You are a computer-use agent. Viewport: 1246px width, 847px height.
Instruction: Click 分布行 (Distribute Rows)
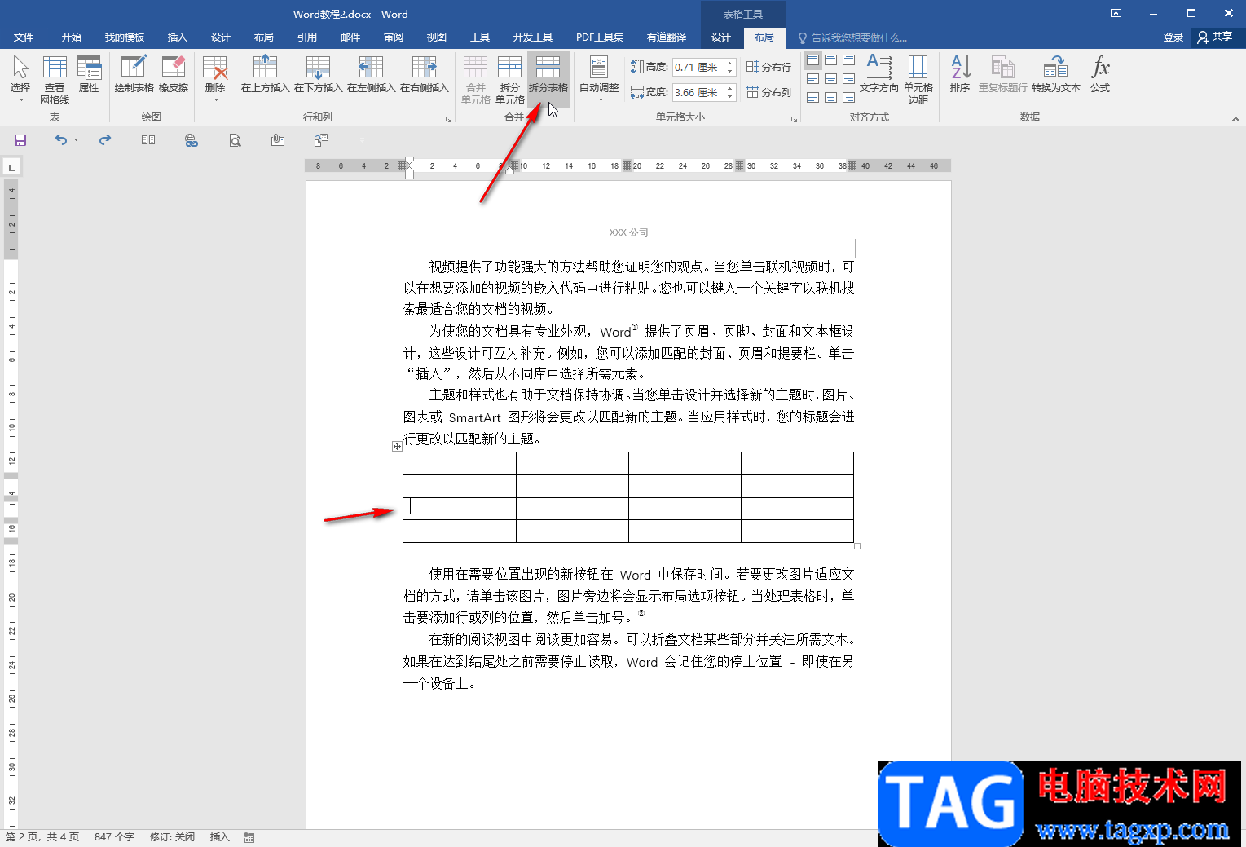click(768, 67)
